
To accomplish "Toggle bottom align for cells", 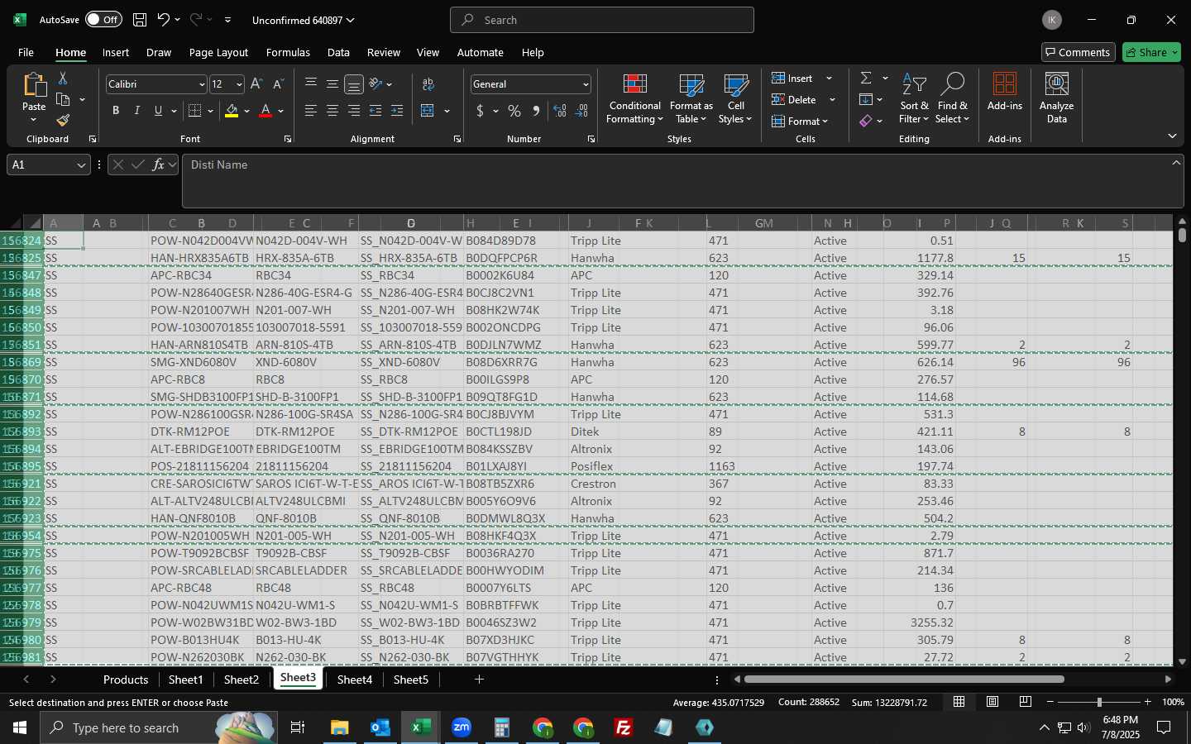I will [x=353, y=84].
